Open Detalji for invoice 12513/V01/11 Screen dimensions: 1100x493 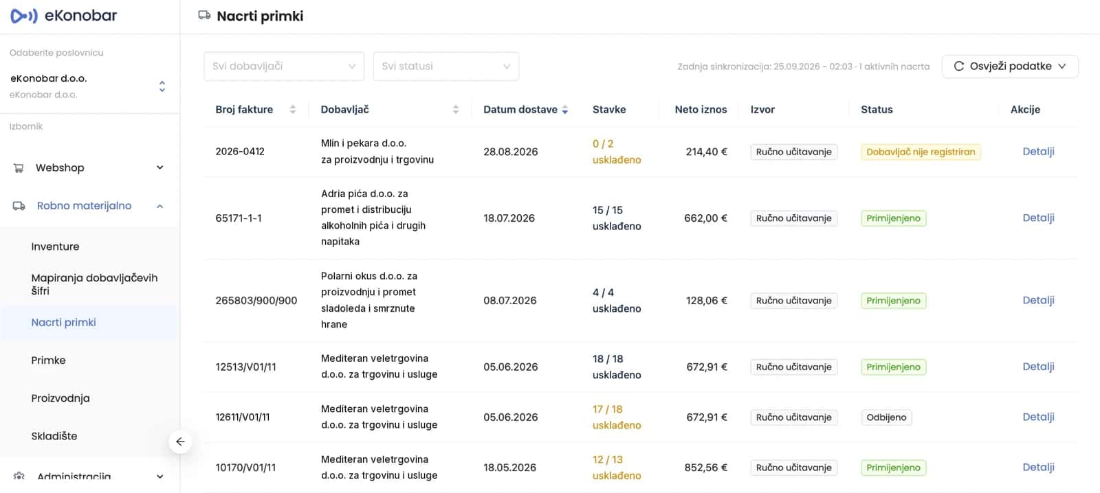click(1038, 367)
